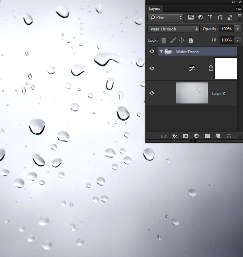Screen dimensions: 243x257
Task: Toggle visibility of Layer 0
Action: click(x=152, y=93)
